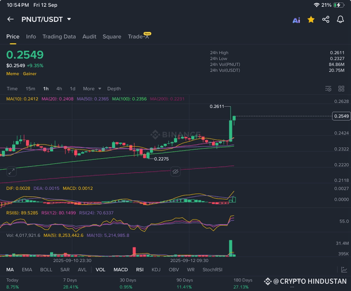Image resolution: width=351 pixels, height=291 pixels.
Task: Tap the battery charging icon
Action: click(x=339, y=5)
